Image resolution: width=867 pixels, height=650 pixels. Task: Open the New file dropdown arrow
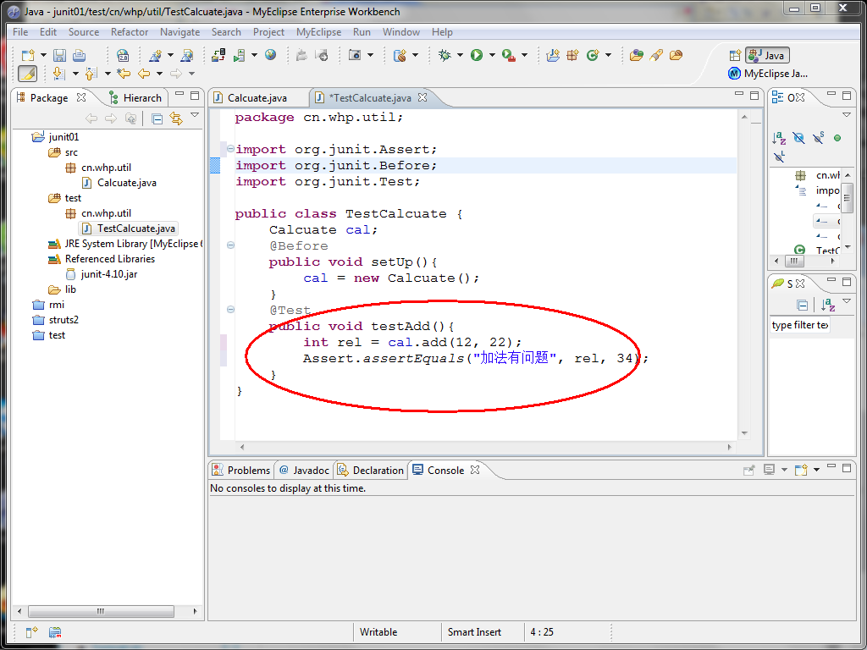[x=43, y=55]
